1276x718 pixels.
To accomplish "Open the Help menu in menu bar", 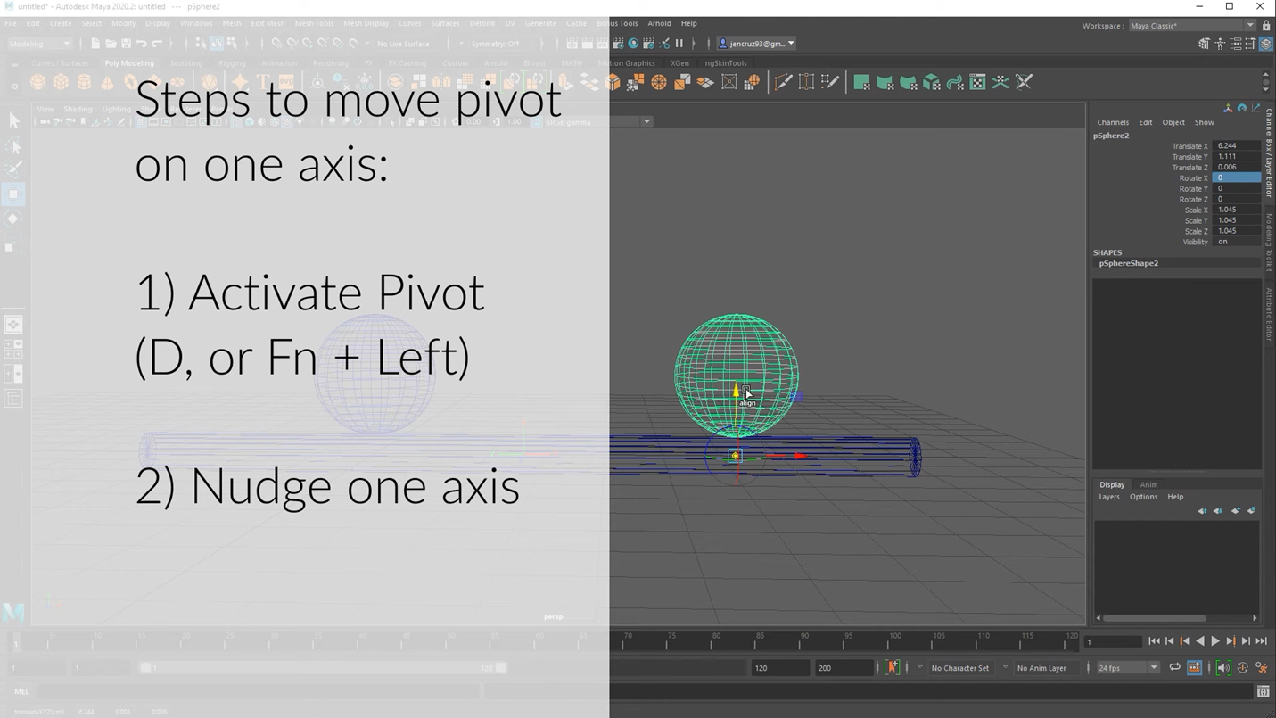I will point(689,23).
